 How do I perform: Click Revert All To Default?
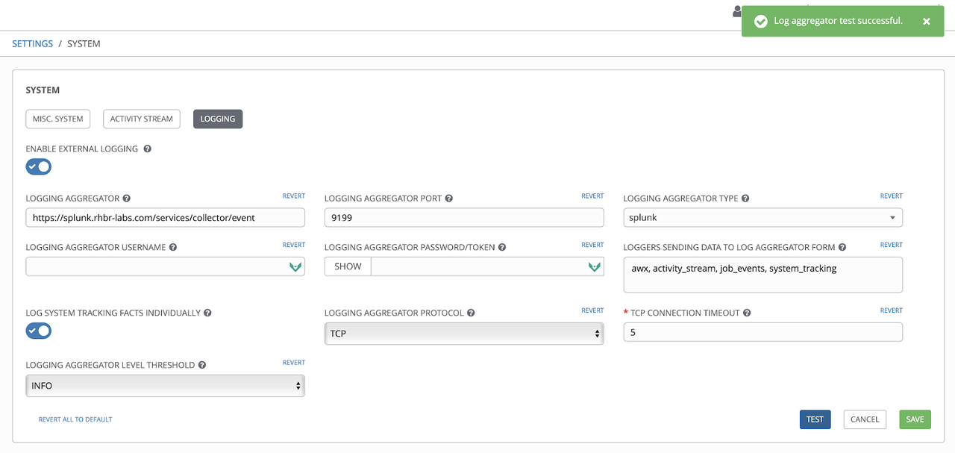(75, 419)
